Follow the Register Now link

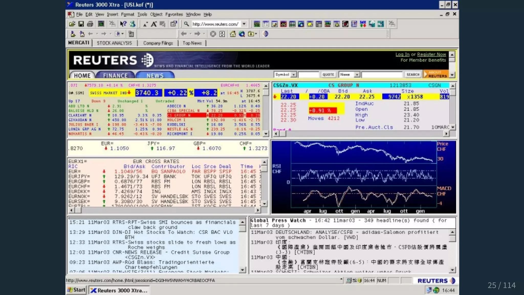click(x=431, y=54)
